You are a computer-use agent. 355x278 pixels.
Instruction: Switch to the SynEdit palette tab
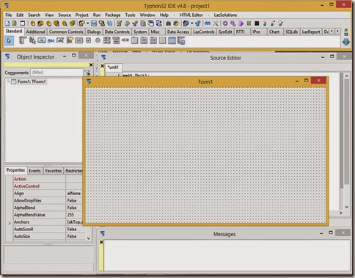pos(225,32)
